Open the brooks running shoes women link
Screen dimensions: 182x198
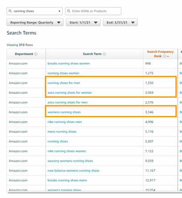(x=69, y=64)
